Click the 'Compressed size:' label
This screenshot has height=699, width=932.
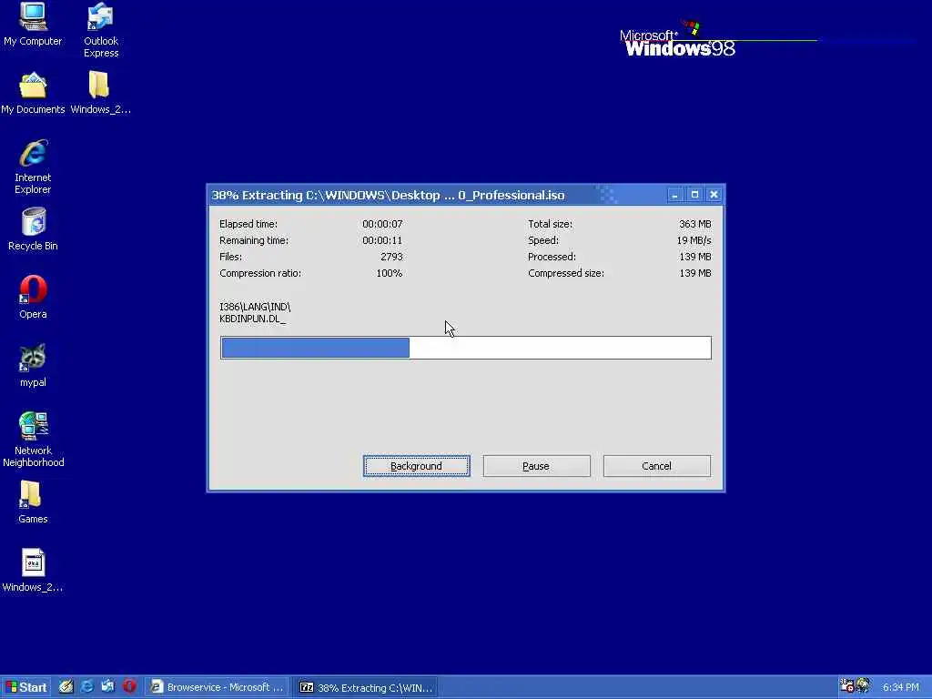tap(566, 273)
